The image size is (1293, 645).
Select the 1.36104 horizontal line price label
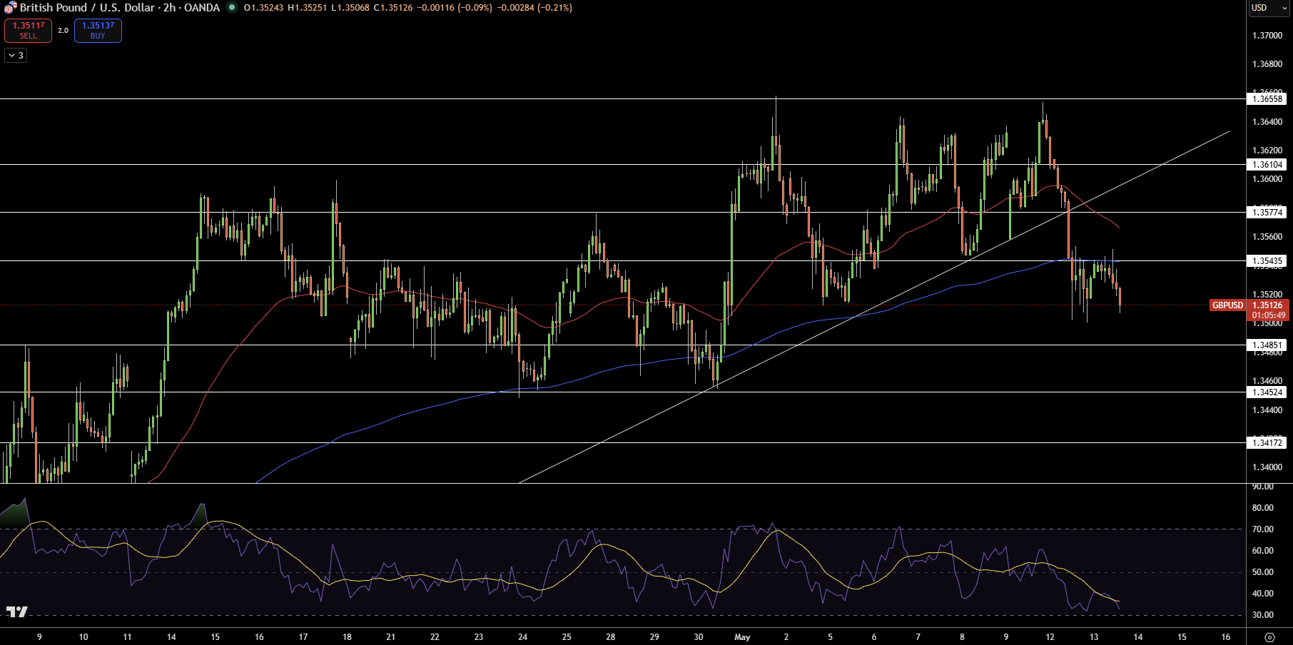click(x=1267, y=165)
